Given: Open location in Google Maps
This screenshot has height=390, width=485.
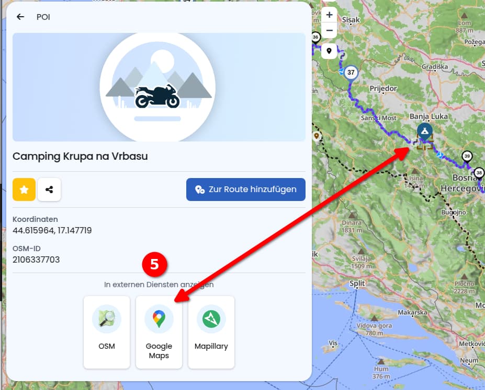Looking at the screenshot, I should coord(159,332).
